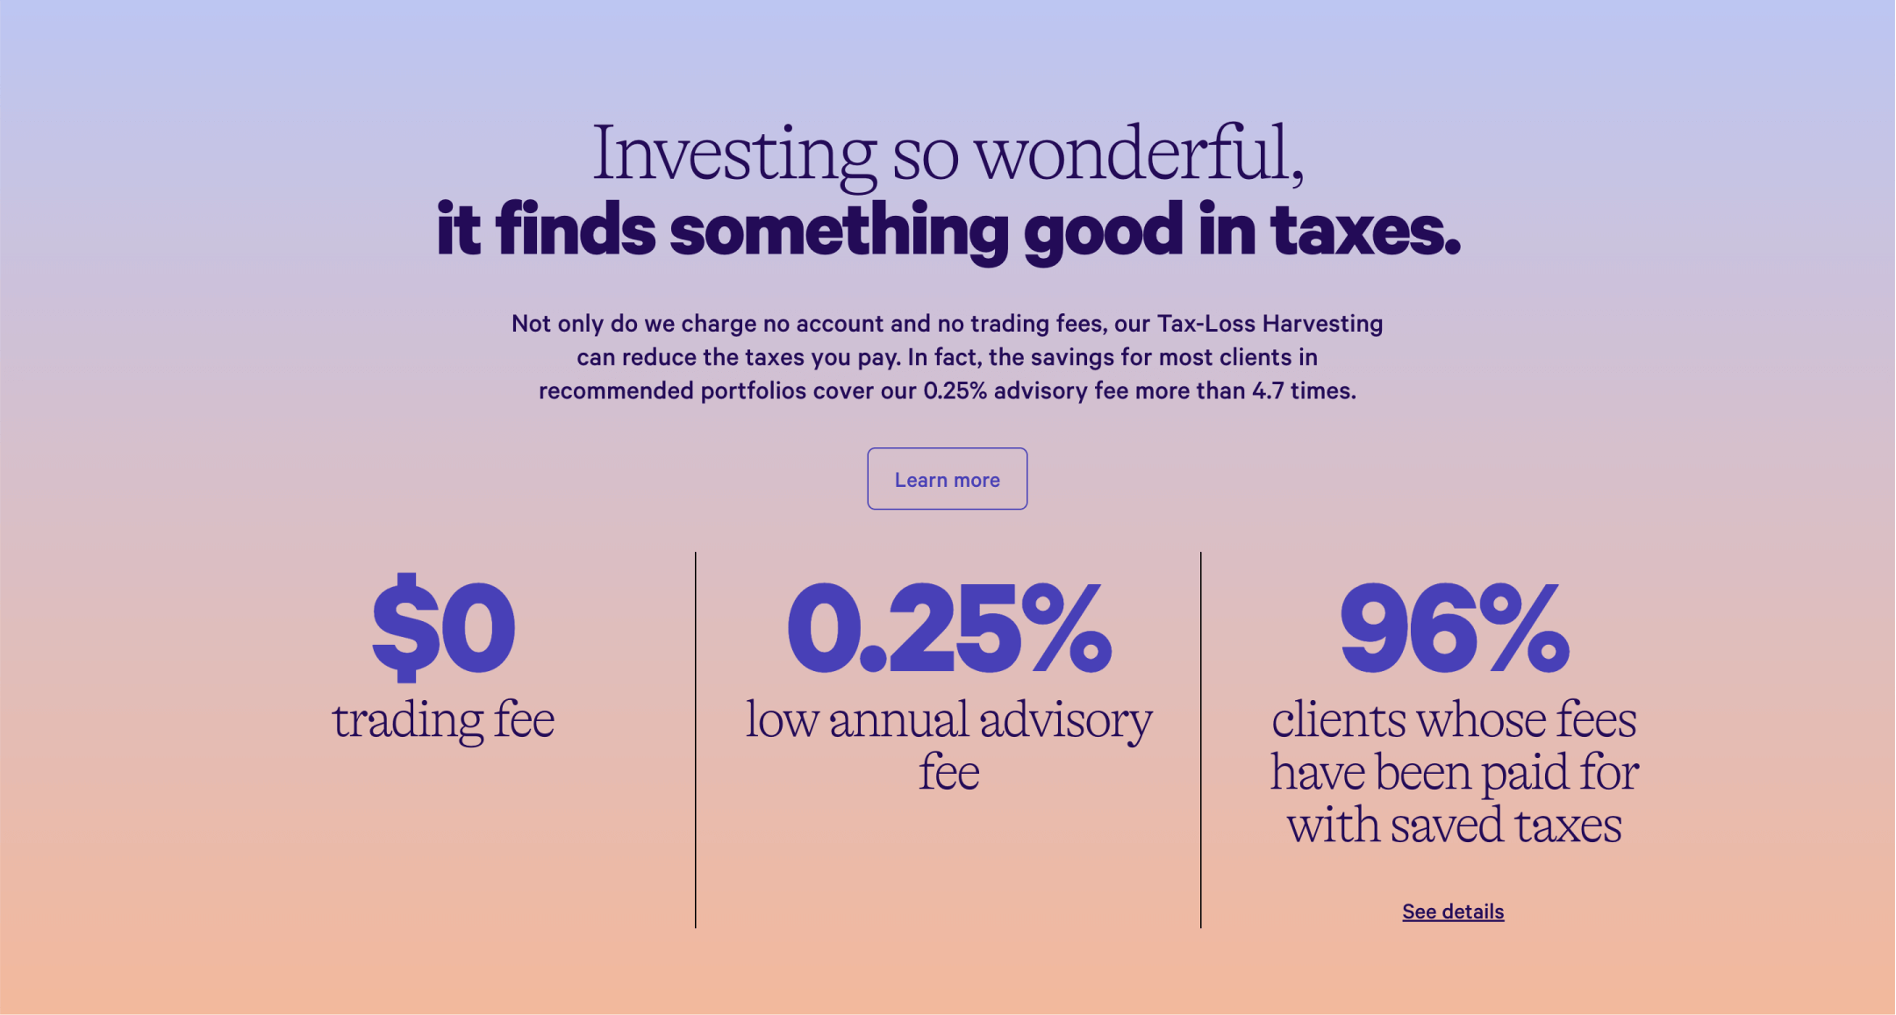Click the large 0.25% figure
The image size is (1896, 1015).
coord(948,628)
